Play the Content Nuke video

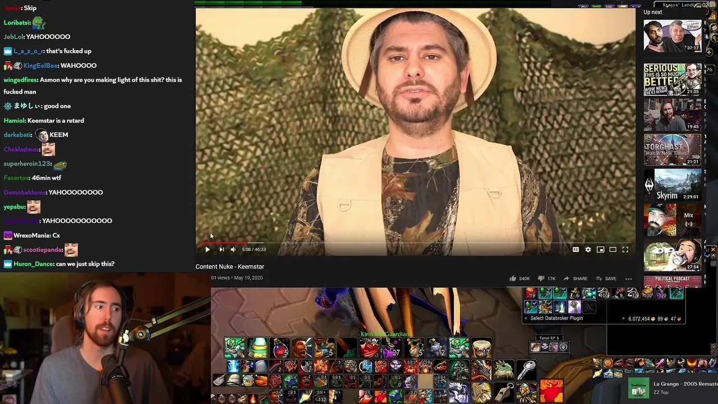pyautogui.click(x=208, y=250)
